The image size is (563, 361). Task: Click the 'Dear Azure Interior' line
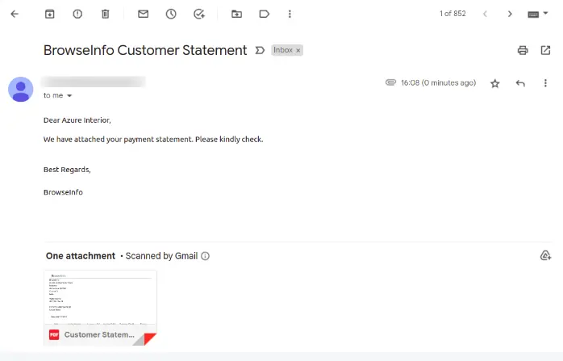(77, 120)
